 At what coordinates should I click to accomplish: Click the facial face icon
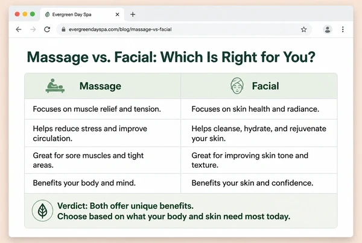(x=237, y=85)
